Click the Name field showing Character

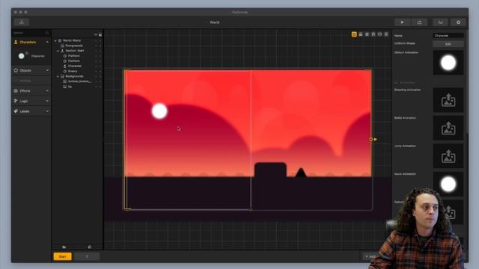pos(448,36)
